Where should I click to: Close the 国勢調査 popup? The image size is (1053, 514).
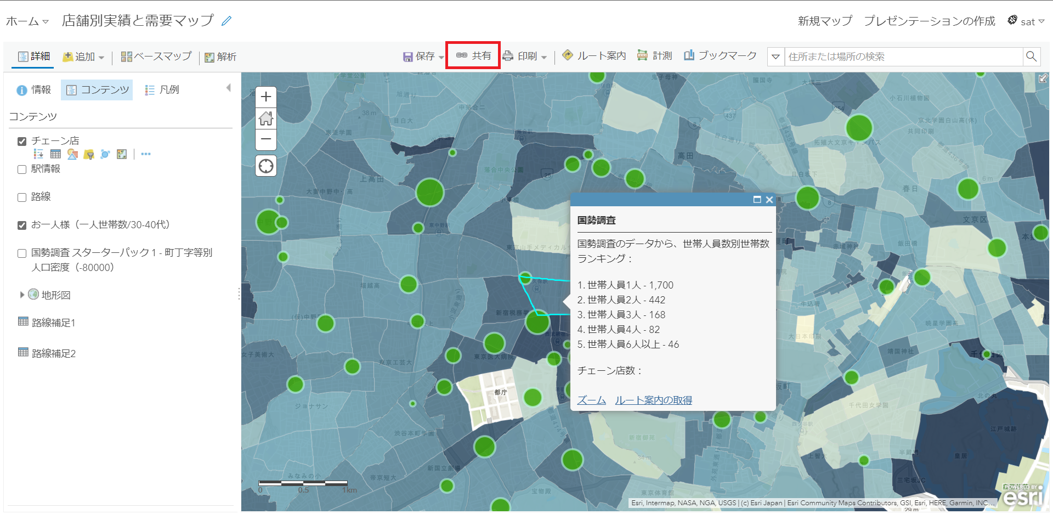point(769,200)
